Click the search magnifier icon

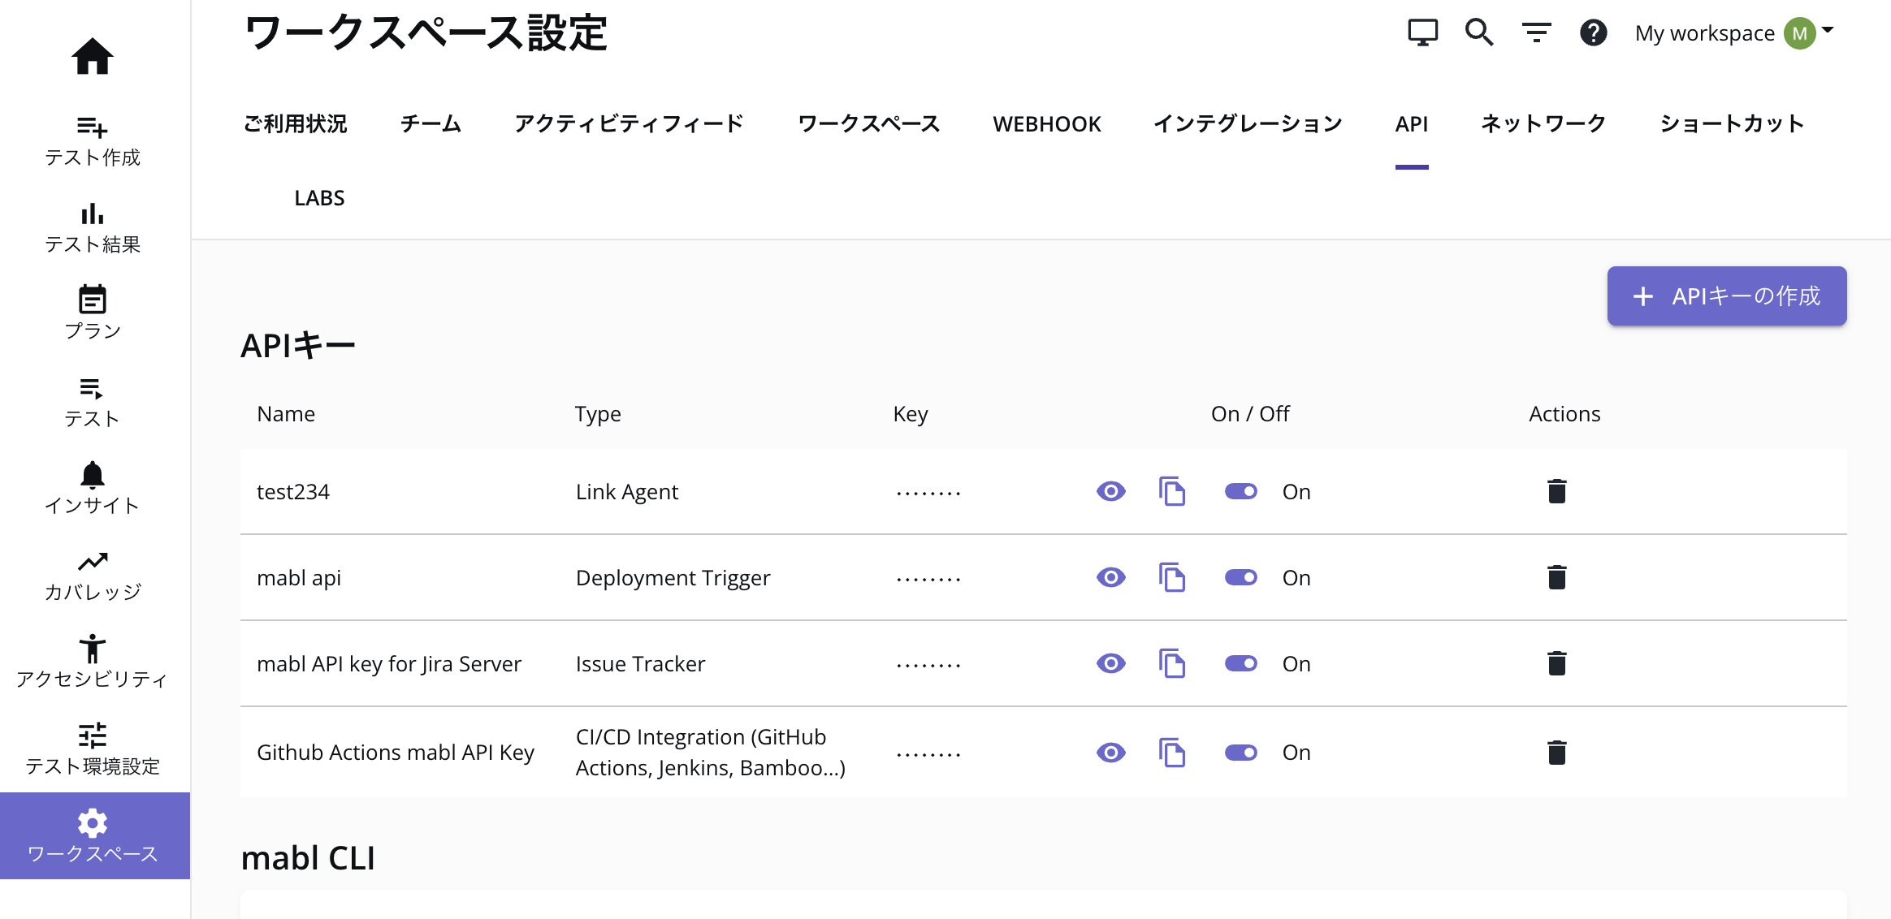click(1478, 32)
